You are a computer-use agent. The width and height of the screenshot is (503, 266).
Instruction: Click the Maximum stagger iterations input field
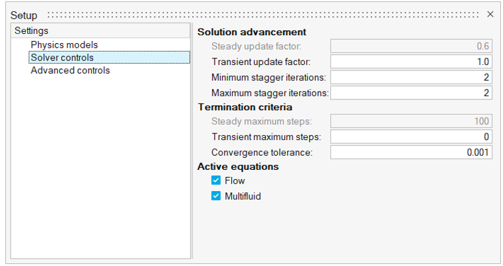(x=411, y=93)
